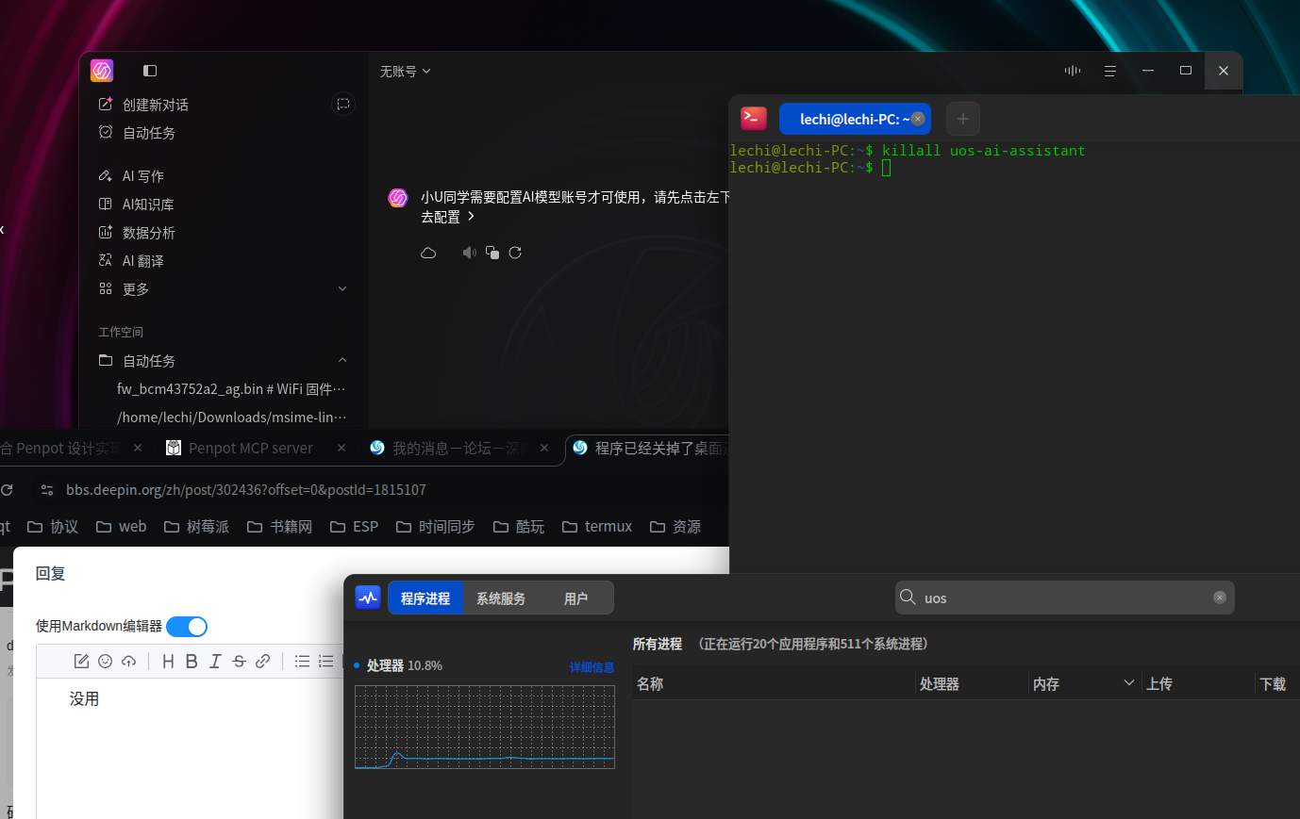This screenshot has width=1300, height=819.
Task: Collapse the 自动任务 workspace folder
Action: pos(342,361)
